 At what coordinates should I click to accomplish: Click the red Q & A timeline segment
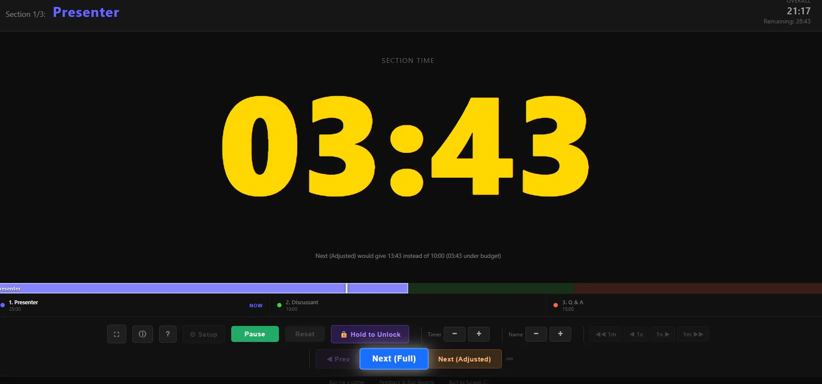pyautogui.click(x=698, y=288)
